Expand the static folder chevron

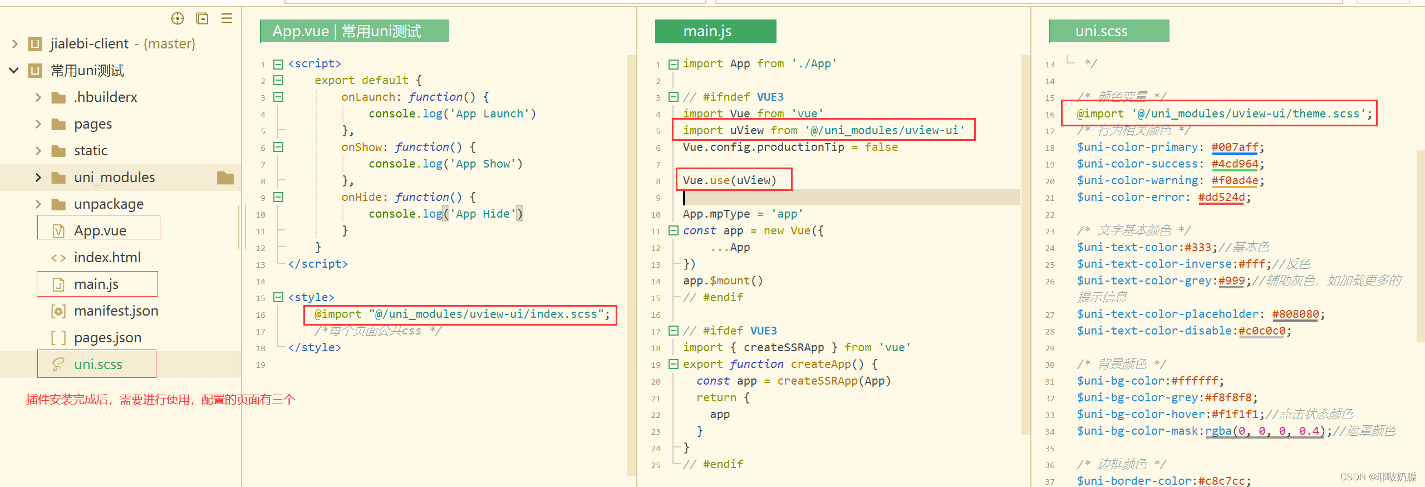[38, 151]
